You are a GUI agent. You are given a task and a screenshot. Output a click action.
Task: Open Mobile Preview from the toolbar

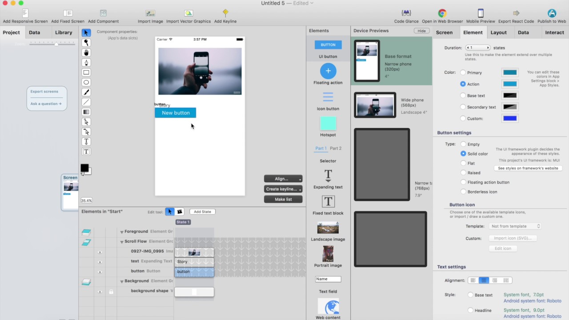pos(481,14)
